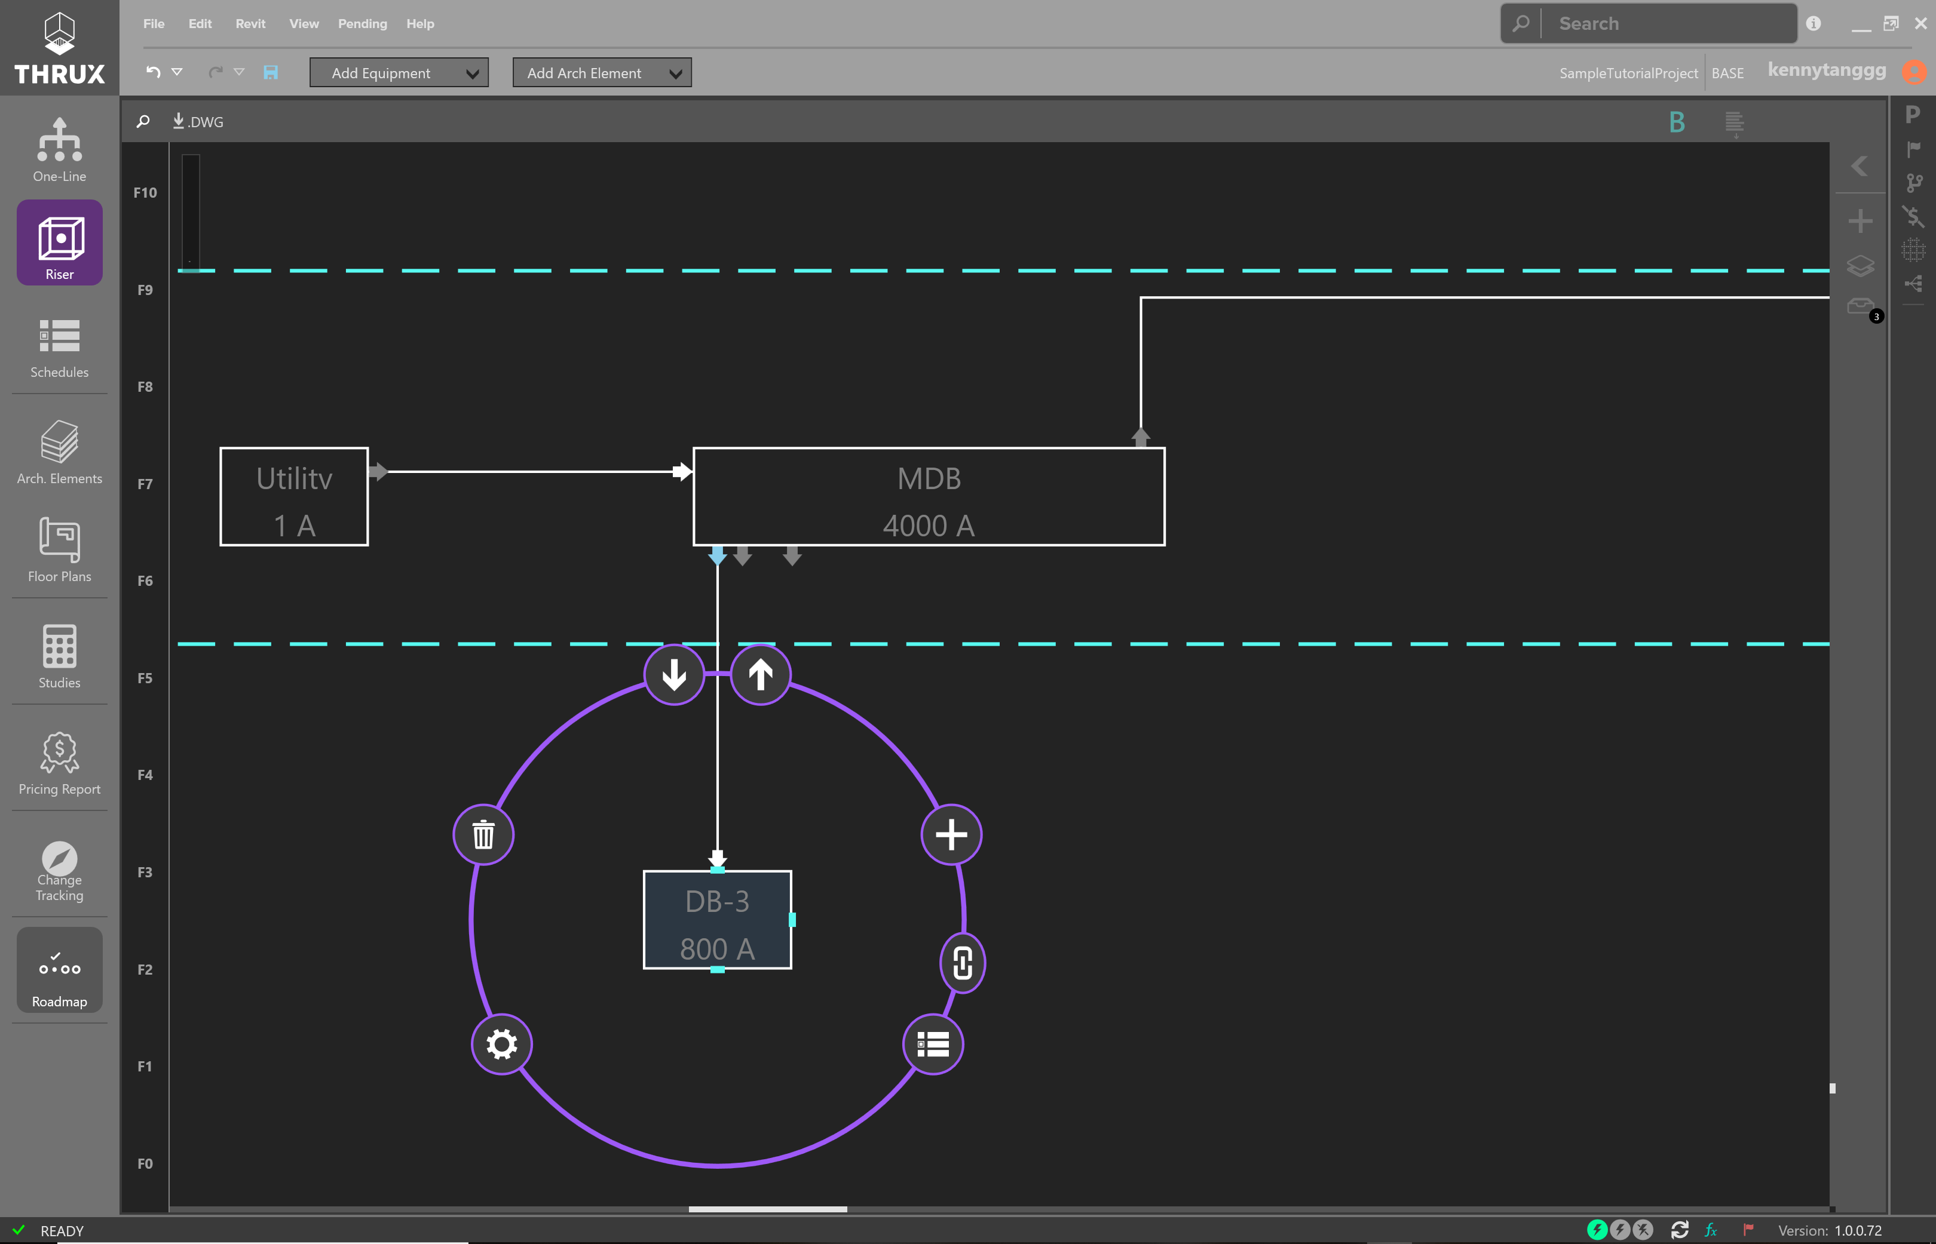
Task: Click the gray flag icon in right strip
Action: click(x=1913, y=149)
